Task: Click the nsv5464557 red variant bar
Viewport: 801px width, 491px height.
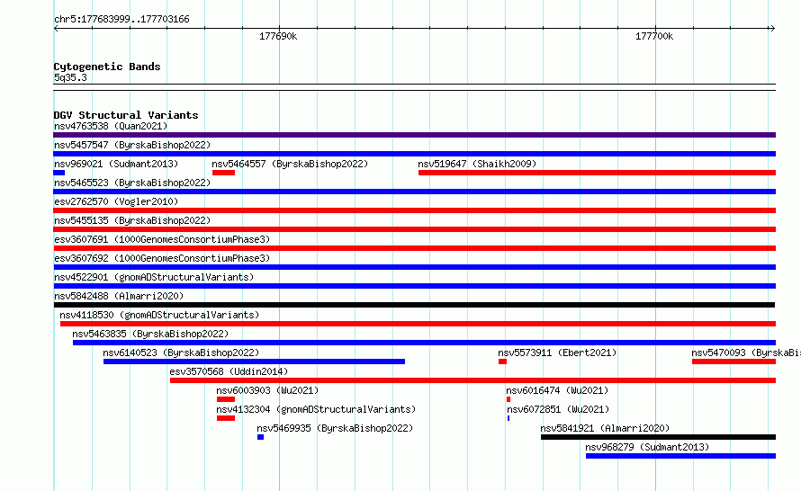Action: (x=223, y=173)
